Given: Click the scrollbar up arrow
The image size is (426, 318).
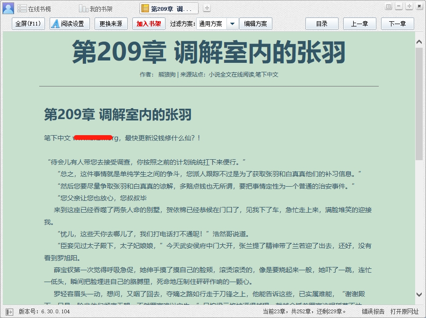Looking at the screenshot, I should 419,42.
